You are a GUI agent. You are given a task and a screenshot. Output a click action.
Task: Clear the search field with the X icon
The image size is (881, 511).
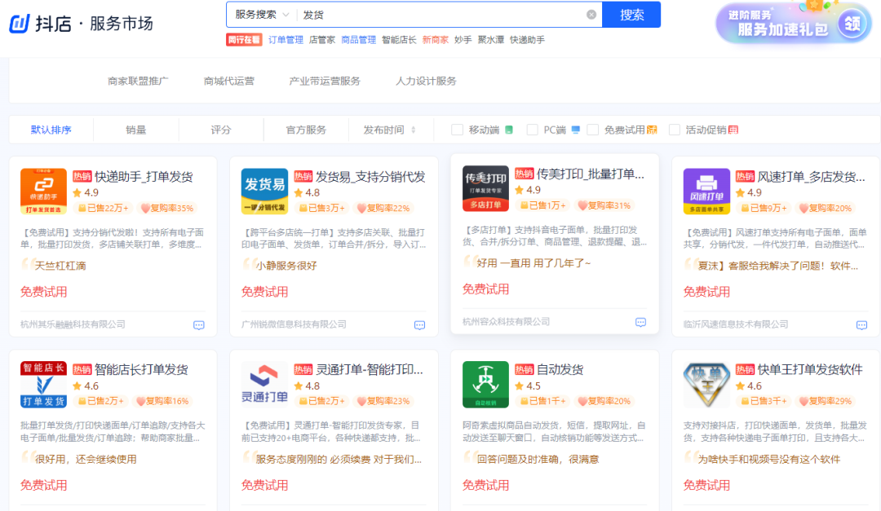pos(591,15)
